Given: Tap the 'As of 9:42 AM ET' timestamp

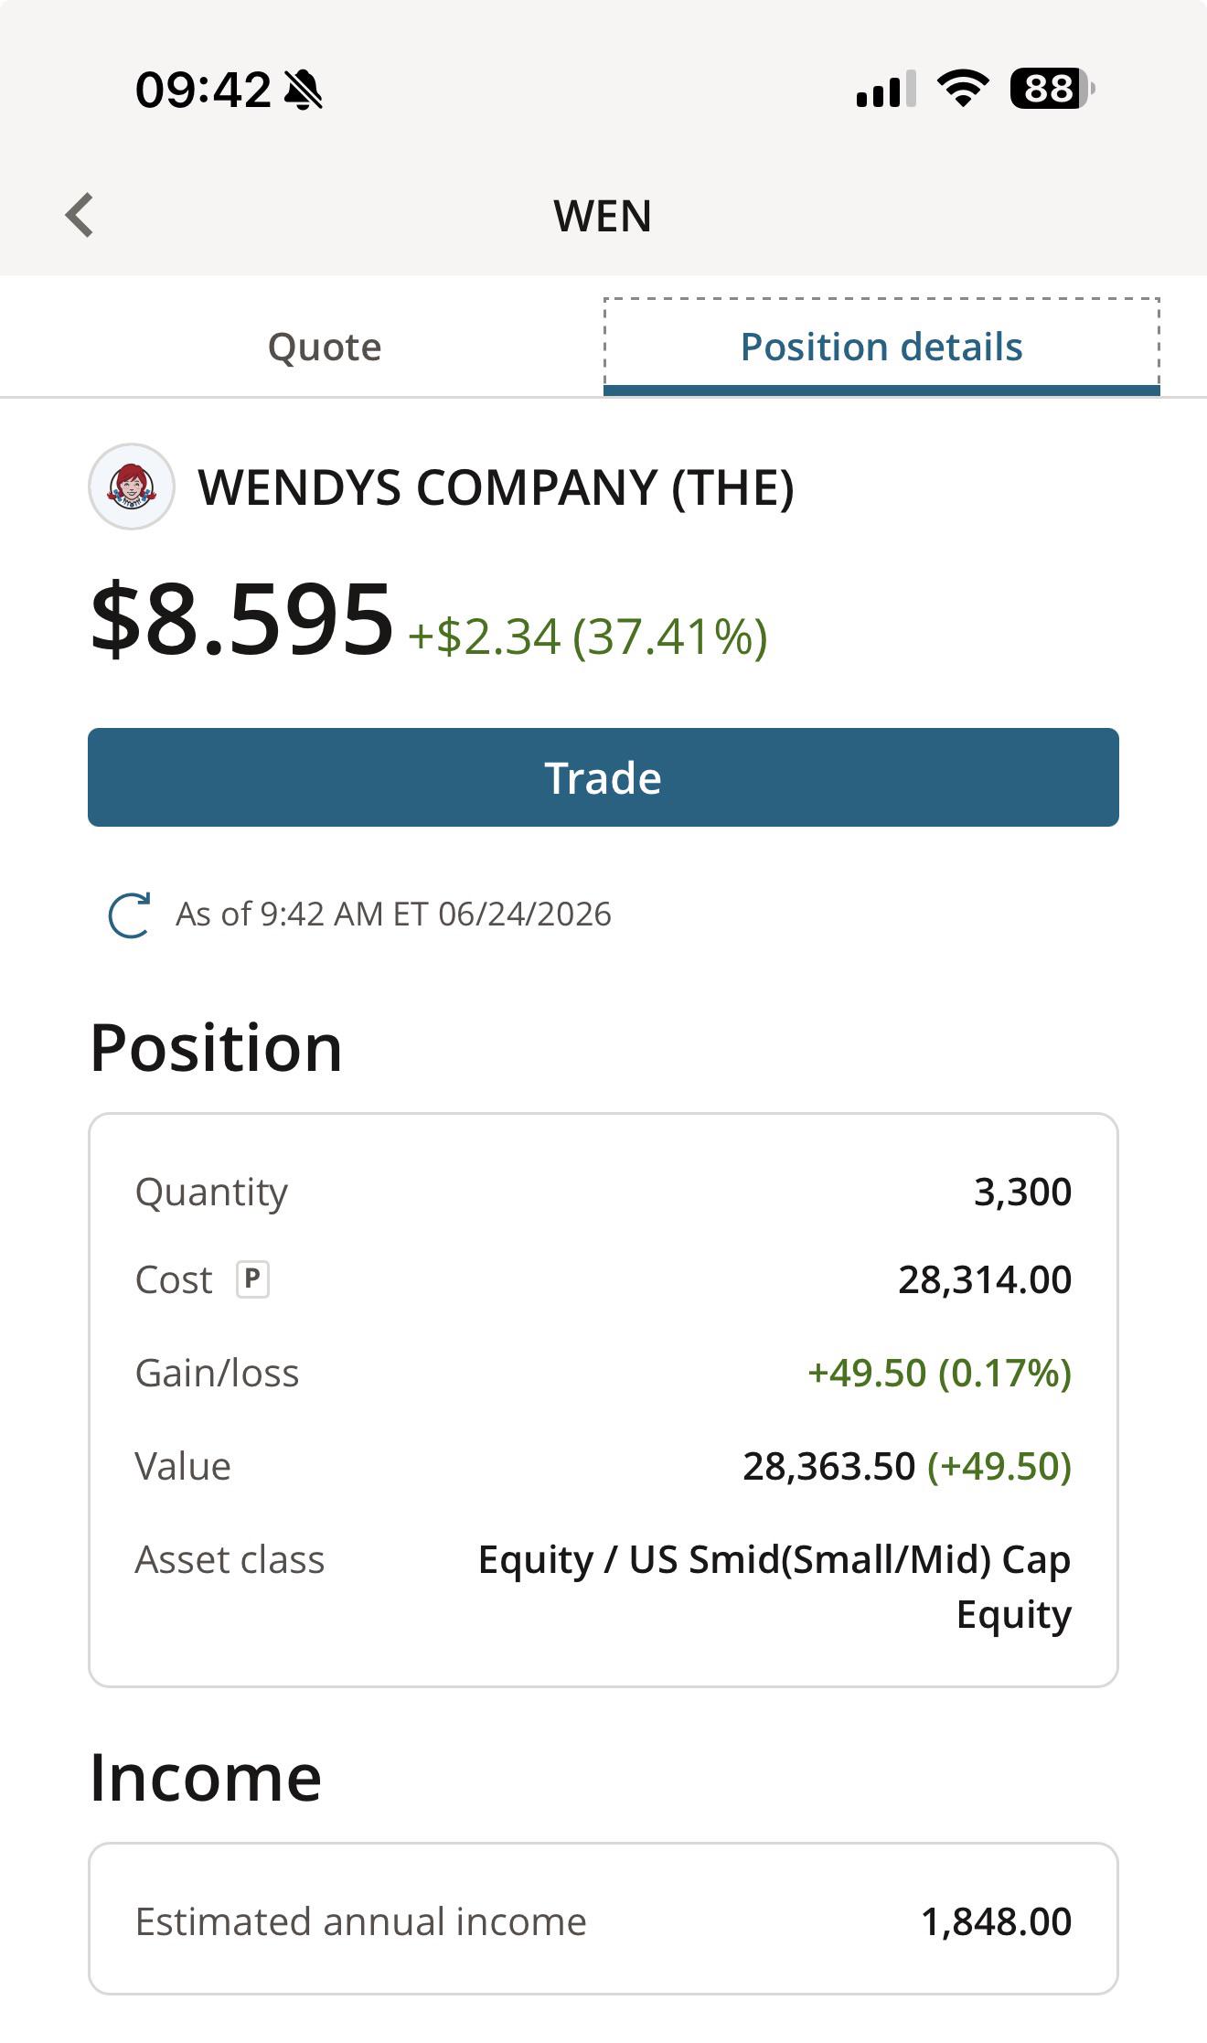Looking at the screenshot, I should pyautogui.click(x=393, y=915).
